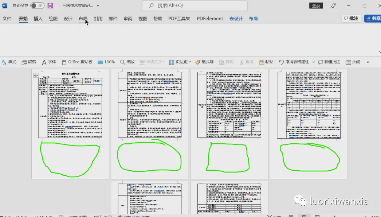Click the 批注 comments button

click(x=351, y=19)
